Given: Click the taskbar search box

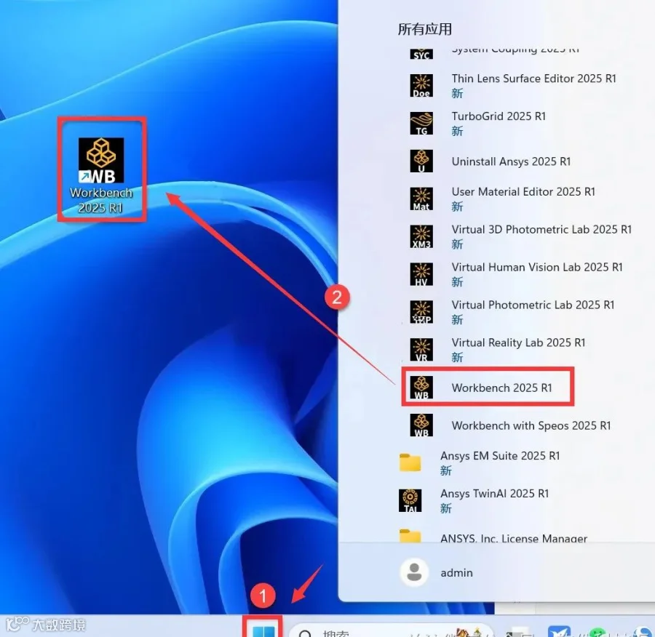Looking at the screenshot, I should (x=391, y=630).
